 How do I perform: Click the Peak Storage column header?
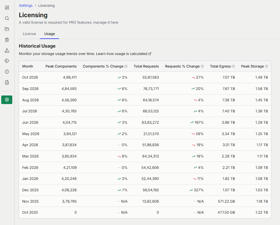pyautogui.click(x=252, y=66)
